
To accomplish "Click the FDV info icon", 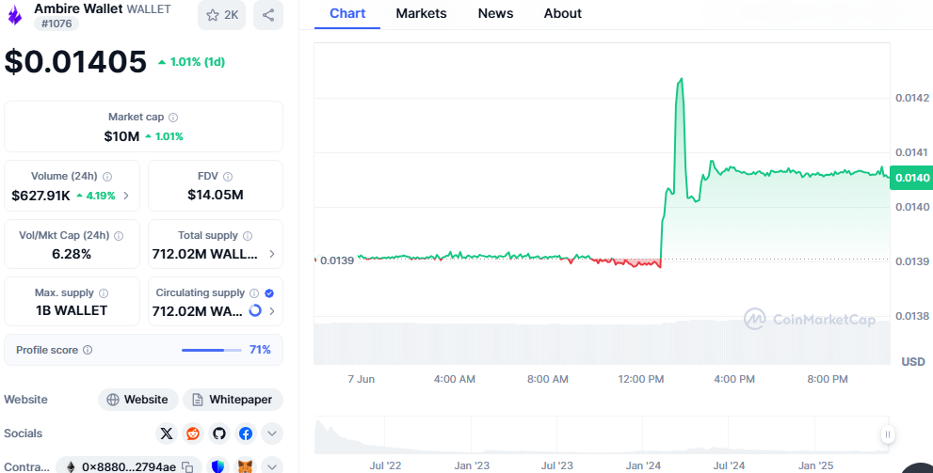I will coord(227,177).
